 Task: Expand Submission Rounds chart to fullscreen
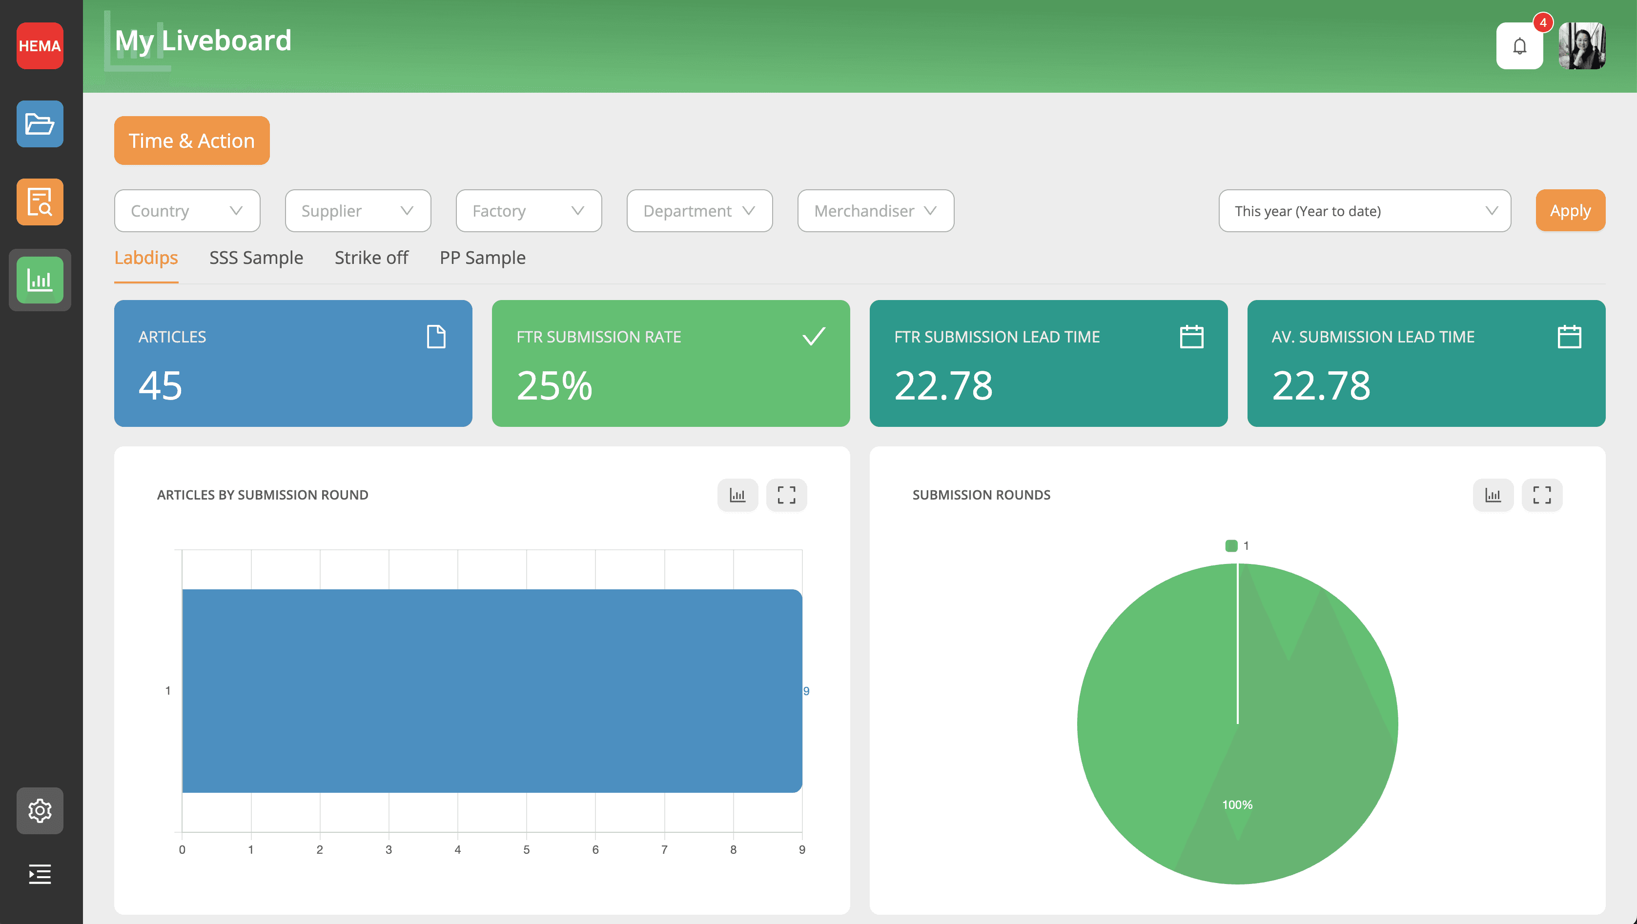coord(1541,495)
